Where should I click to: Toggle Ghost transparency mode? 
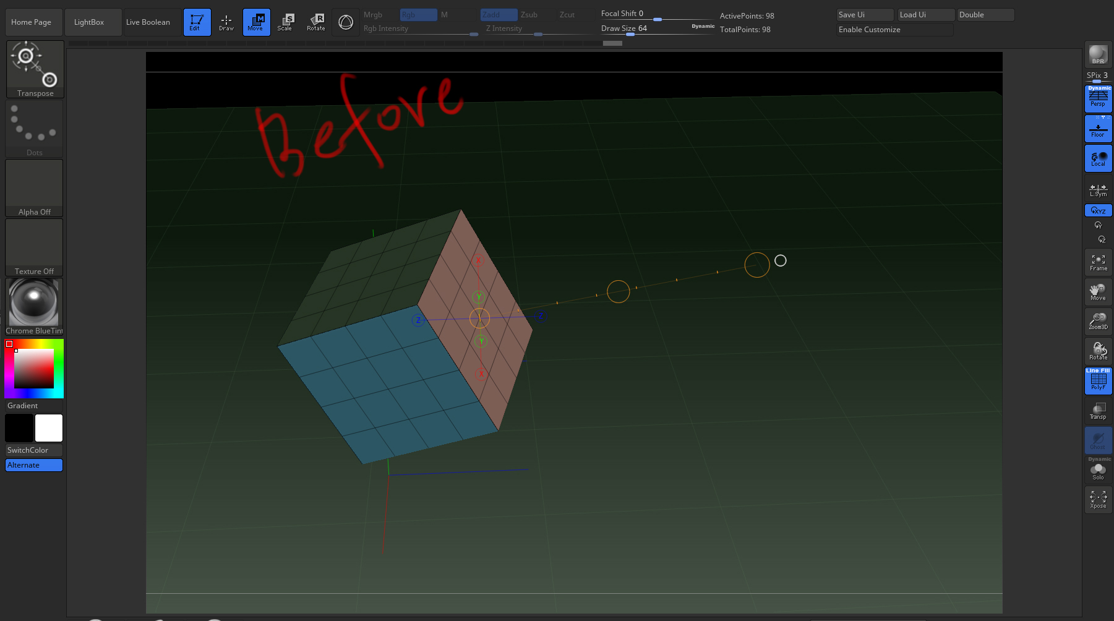click(x=1098, y=440)
